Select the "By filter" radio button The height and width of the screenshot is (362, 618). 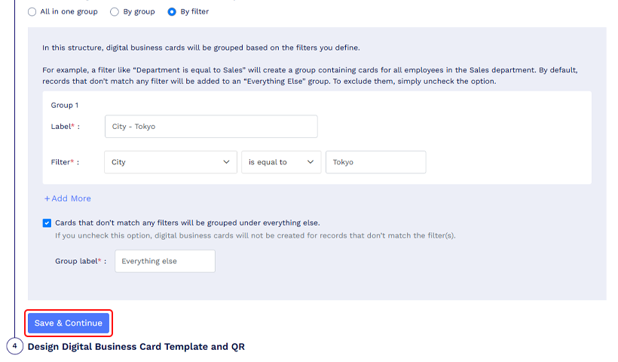click(x=172, y=12)
